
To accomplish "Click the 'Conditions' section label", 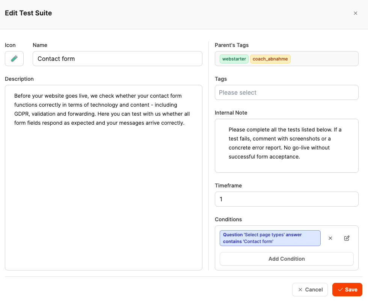I will click(x=228, y=219).
